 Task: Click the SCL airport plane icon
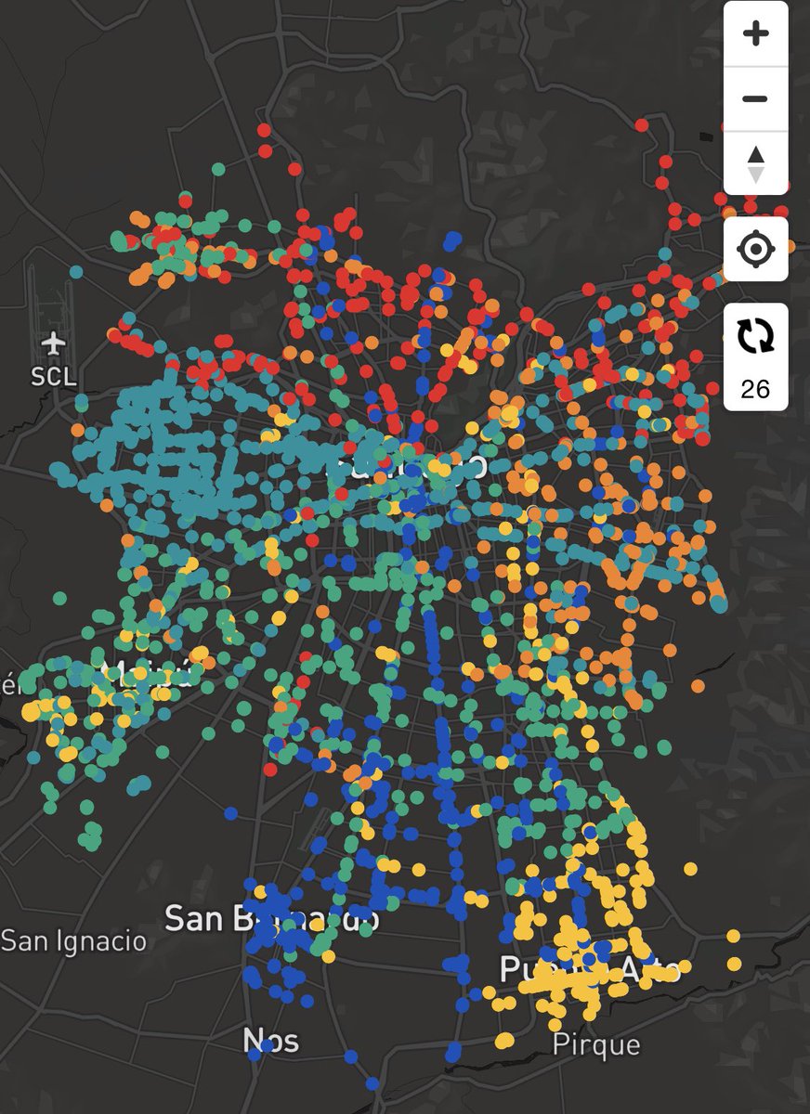coord(55,343)
